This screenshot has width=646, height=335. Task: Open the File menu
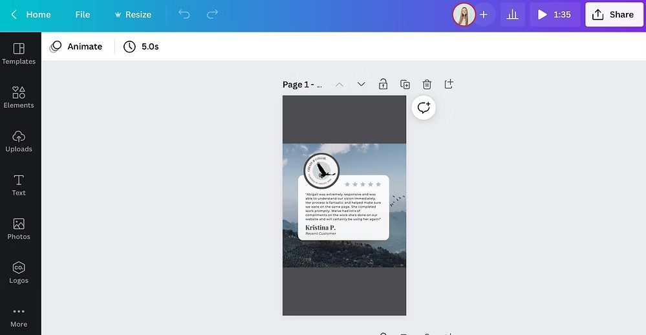[x=82, y=15]
